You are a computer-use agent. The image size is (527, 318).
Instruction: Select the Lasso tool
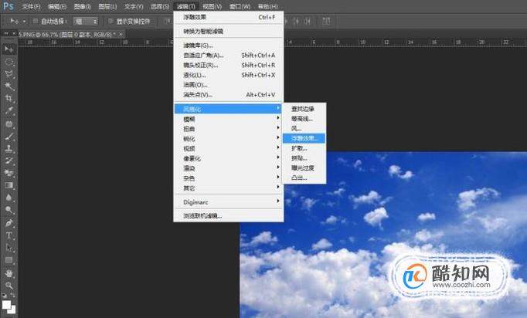coord(8,74)
